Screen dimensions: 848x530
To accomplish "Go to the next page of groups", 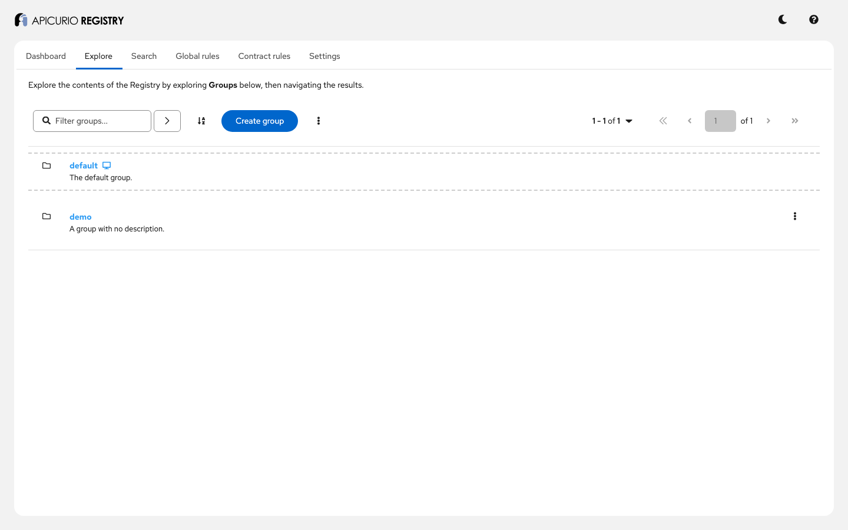I will (x=768, y=121).
